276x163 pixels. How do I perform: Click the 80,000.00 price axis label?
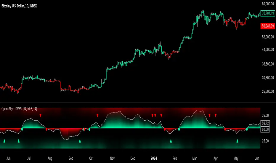(x=268, y=4)
